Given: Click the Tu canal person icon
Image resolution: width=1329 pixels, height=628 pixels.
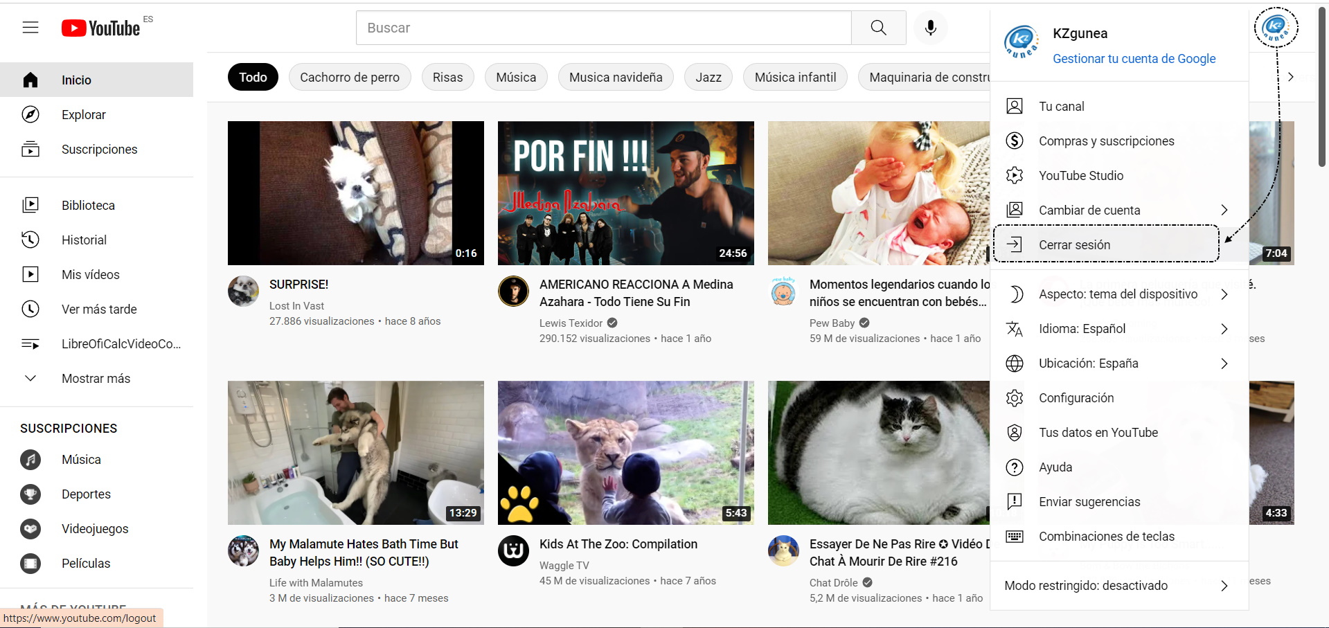Looking at the screenshot, I should point(1015,106).
